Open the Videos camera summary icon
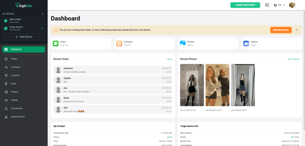305x146 pixels. (x=246, y=43)
